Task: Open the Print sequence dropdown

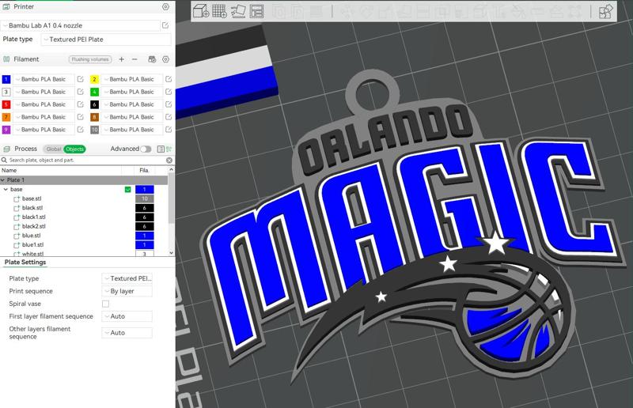Action: point(127,291)
